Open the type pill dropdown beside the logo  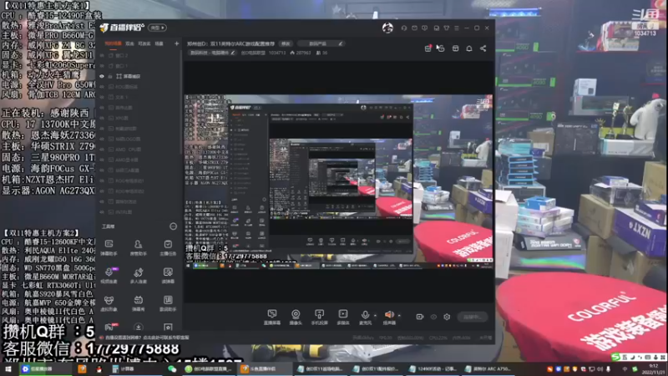point(157,28)
